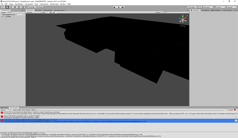238x138 pixels.
Task: Select the Rotate tool
Action: [11, 7]
